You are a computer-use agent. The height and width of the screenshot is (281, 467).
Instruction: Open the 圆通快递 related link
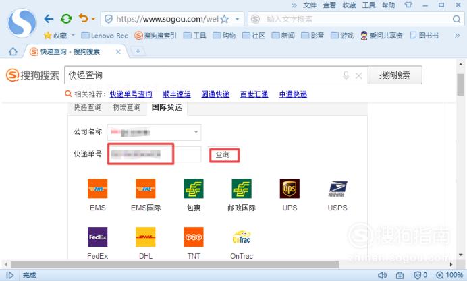point(215,94)
